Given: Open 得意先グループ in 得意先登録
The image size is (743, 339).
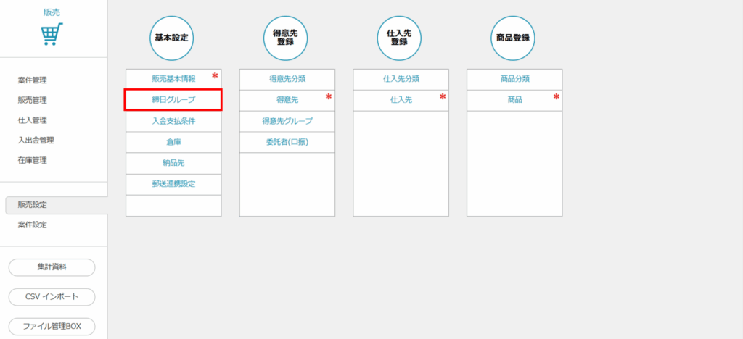Looking at the screenshot, I should coord(287,121).
